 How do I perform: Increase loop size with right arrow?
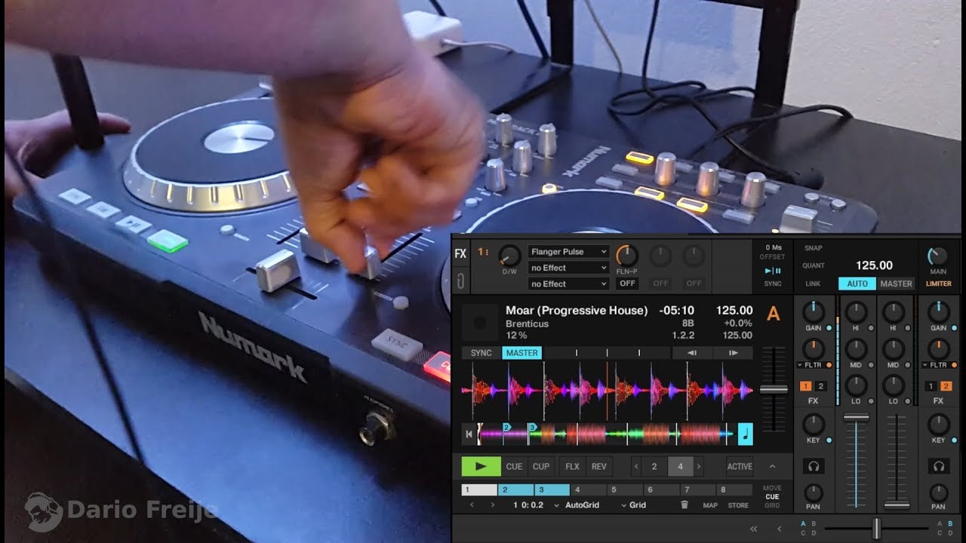pos(699,467)
